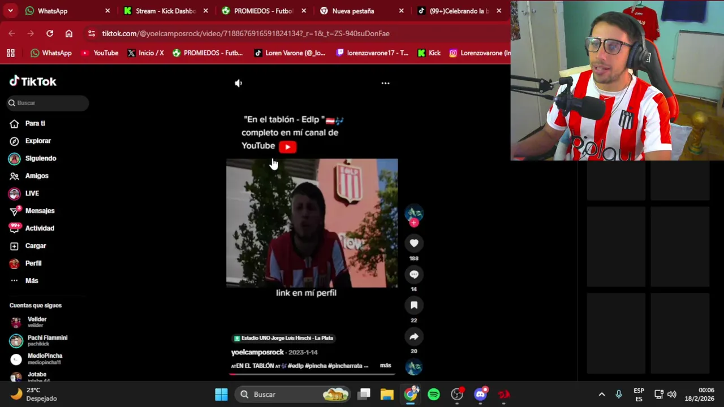Open Estadio UNO Jorge Luis Hirschi location tag
724x407 pixels.
pos(284,338)
